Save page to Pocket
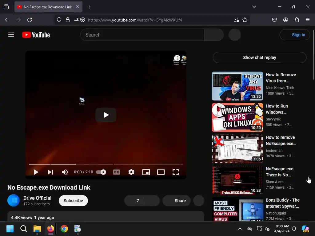Screen dimensions: 315x236 (274, 20)
